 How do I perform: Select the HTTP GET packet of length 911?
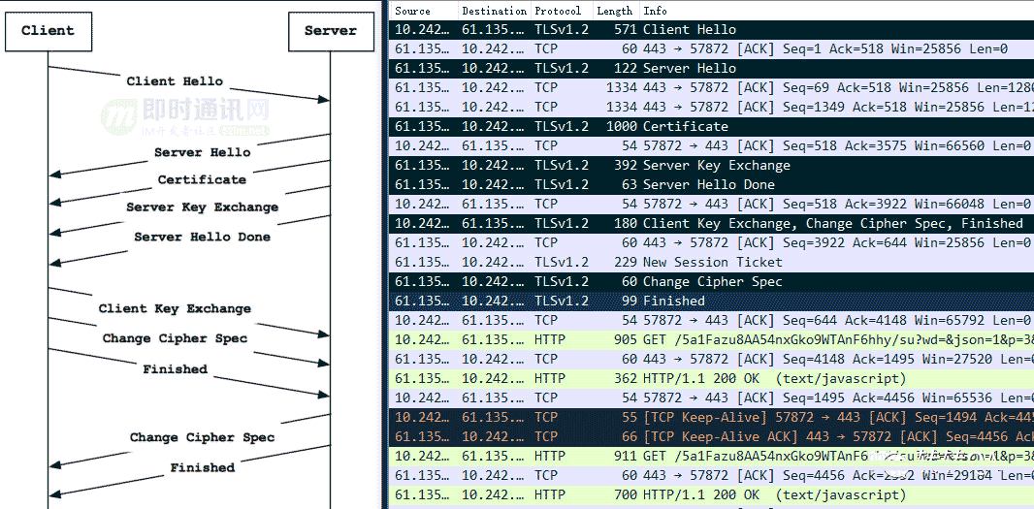click(x=712, y=457)
